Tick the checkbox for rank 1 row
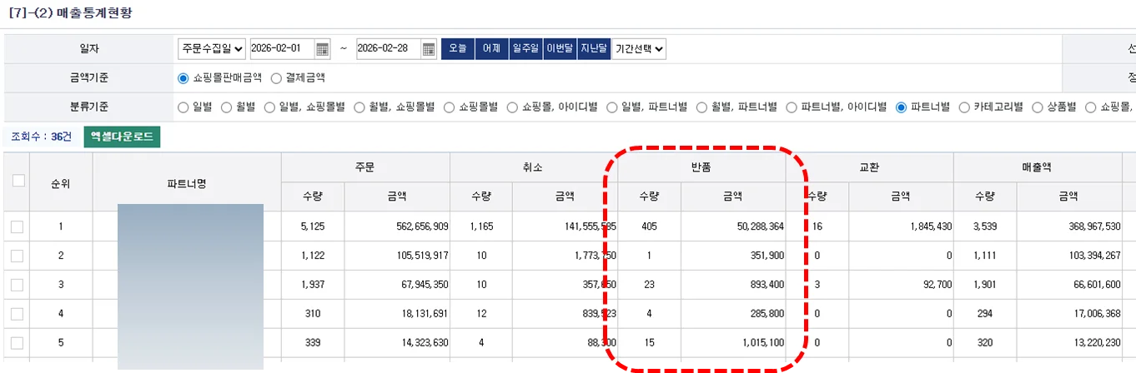Image resolution: width=1136 pixels, height=373 pixels. pyautogui.click(x=18, y=226)
